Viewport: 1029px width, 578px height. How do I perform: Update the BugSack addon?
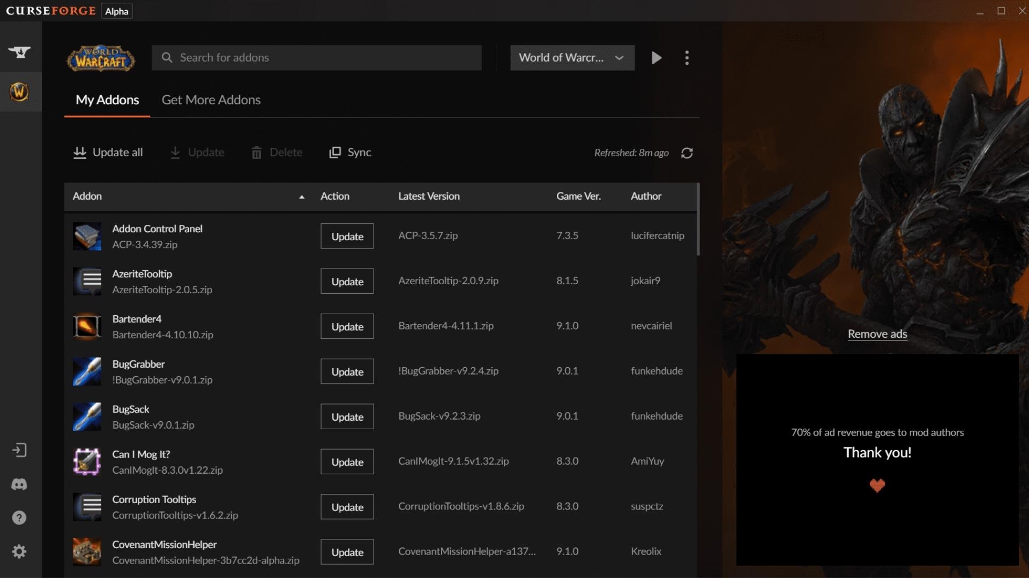coord(347,416)
